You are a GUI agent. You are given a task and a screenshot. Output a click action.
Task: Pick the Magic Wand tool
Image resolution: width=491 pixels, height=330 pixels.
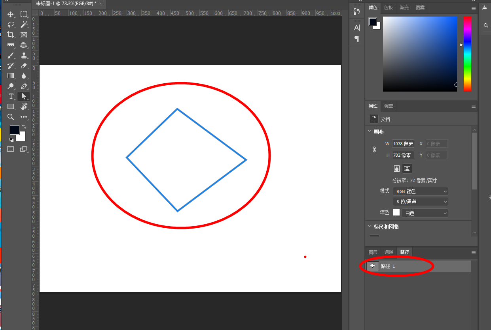point(24,24)
